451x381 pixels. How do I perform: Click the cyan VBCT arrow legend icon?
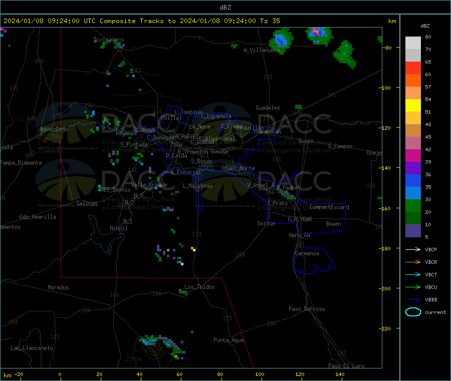(413, 274)
